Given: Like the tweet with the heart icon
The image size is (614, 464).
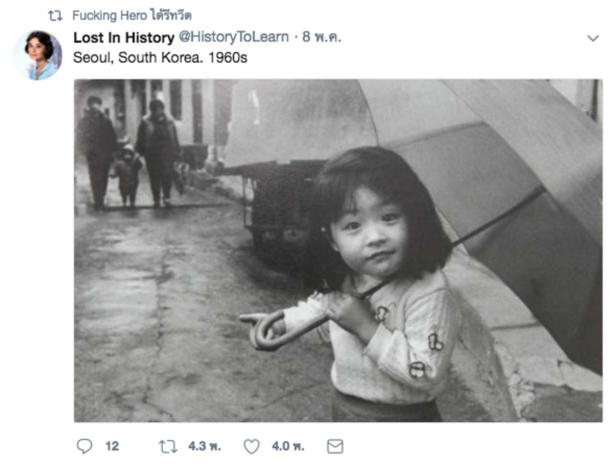Looking at the screenshot, I should point(251,446).
